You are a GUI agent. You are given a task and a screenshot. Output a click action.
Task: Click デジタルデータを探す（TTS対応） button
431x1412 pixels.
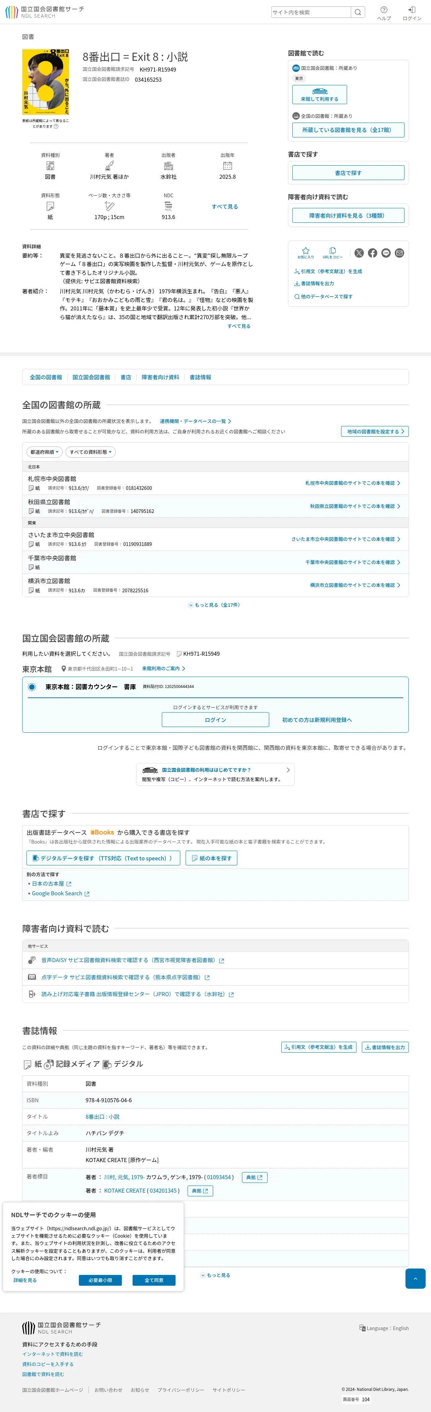coord(103,858)
